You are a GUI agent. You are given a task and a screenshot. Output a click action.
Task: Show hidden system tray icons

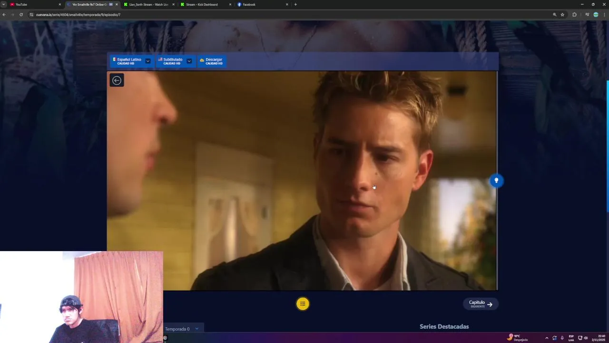point(547,338)
